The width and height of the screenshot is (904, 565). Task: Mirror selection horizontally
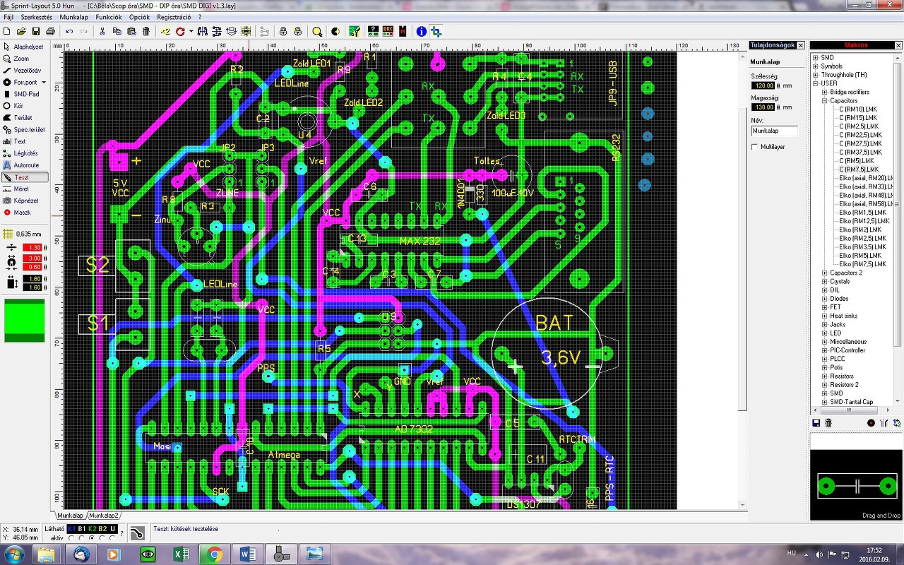(x=202, y=31)
